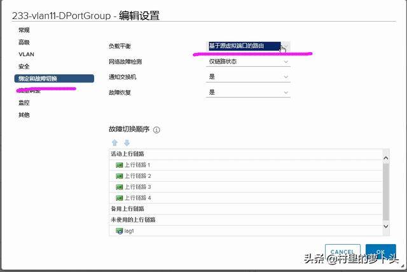This screenshot has height=272, width=407.
Task: Click the move down arrow icon
Action: pyautogui.click(x=127, y=143)
